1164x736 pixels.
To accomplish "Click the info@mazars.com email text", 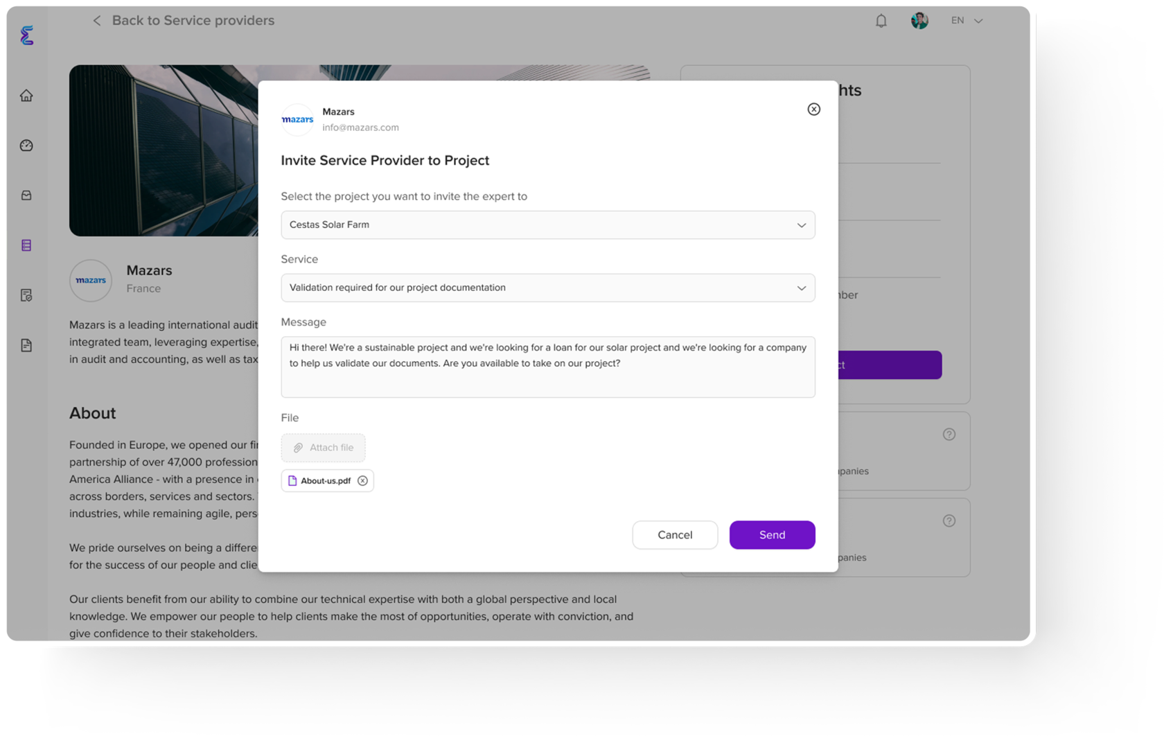I will pyautogui.click(x=360, y=128).
